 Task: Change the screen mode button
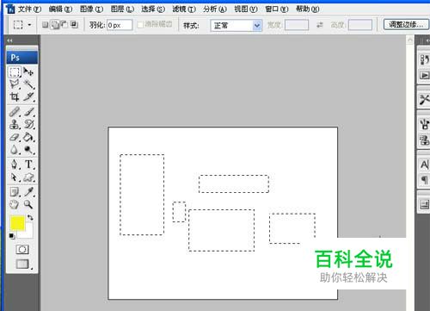click(22, 264)
